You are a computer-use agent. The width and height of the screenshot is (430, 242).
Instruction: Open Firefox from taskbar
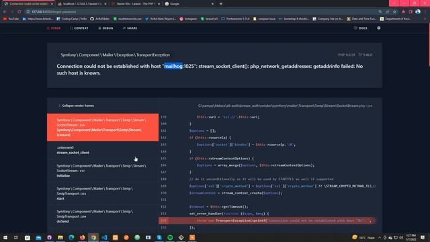tap(82, 237)
